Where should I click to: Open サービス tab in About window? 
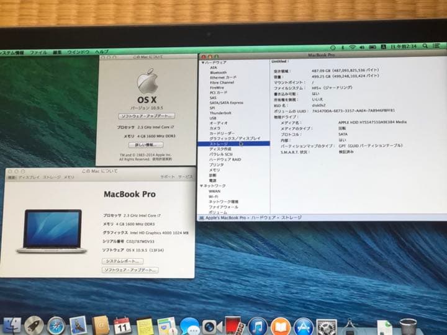tap(185, 177)
